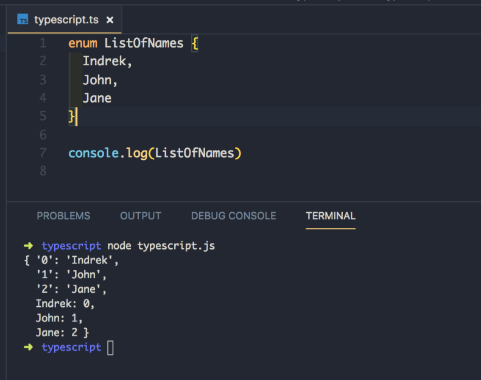481x380 pixels.
Task: Click the typescript folder name in the last prompt
Action: pyautogui.click(x=71, y=348)
